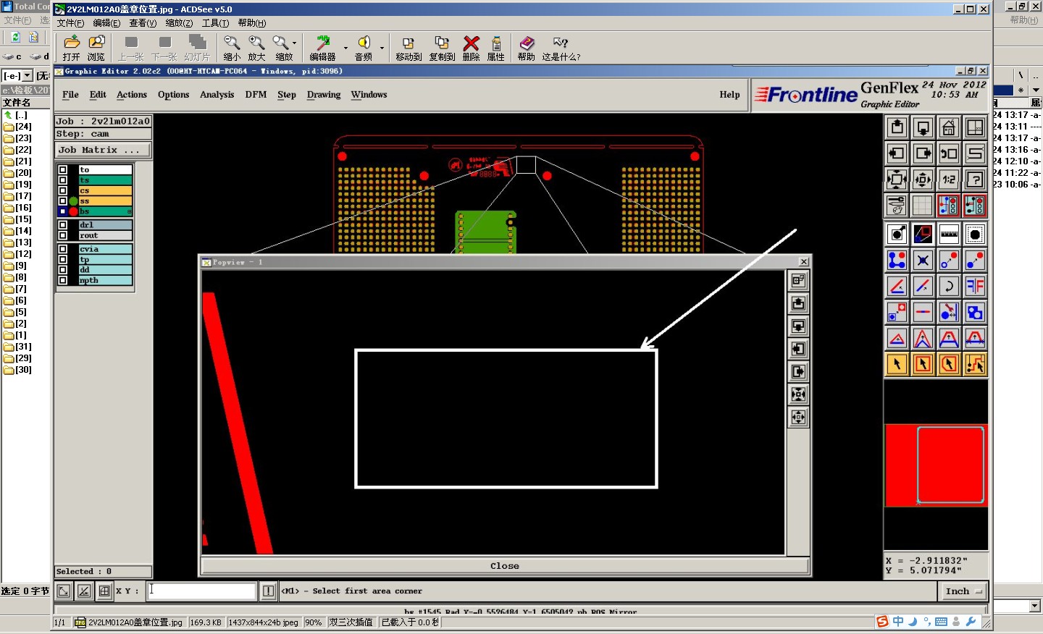Pick the plain arrow select tool
1043x634 pixels.
coord(897,364)
